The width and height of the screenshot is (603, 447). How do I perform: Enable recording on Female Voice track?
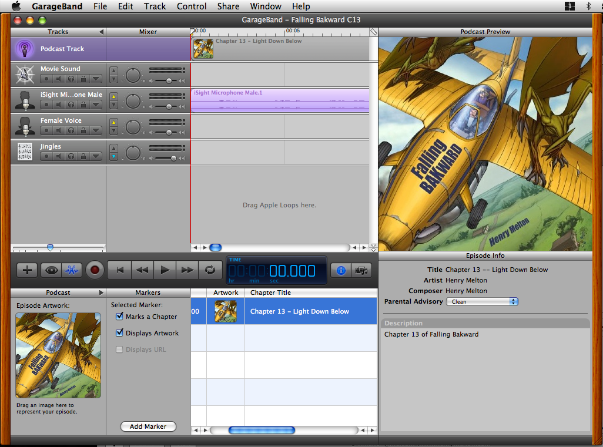click(x=46, y=130)
